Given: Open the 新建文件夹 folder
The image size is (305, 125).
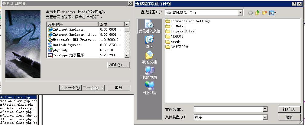Looking at the screenshot, I should coord(177,47).
